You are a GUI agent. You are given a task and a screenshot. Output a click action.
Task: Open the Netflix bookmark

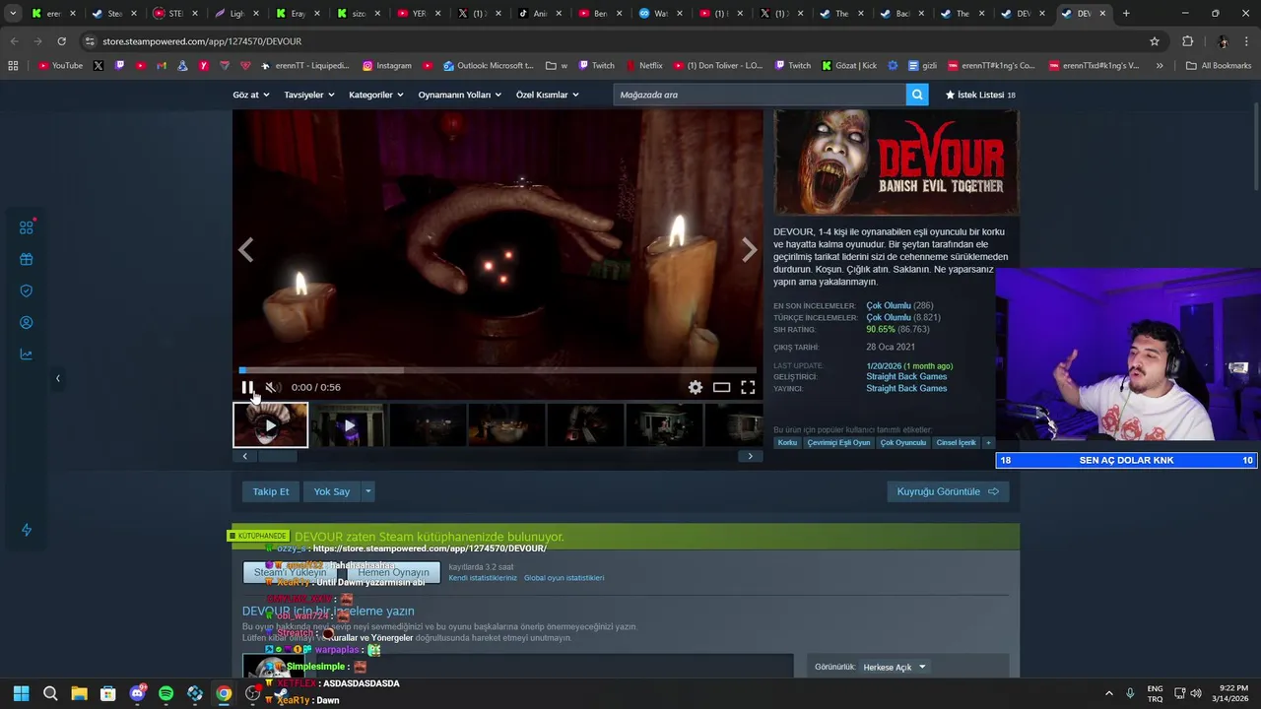(x=643, y=65)
